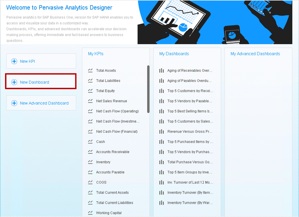Click the KPI icon beside Accounts Payable
The height and width of the screenshot is (217, 299).
point(90,172)
